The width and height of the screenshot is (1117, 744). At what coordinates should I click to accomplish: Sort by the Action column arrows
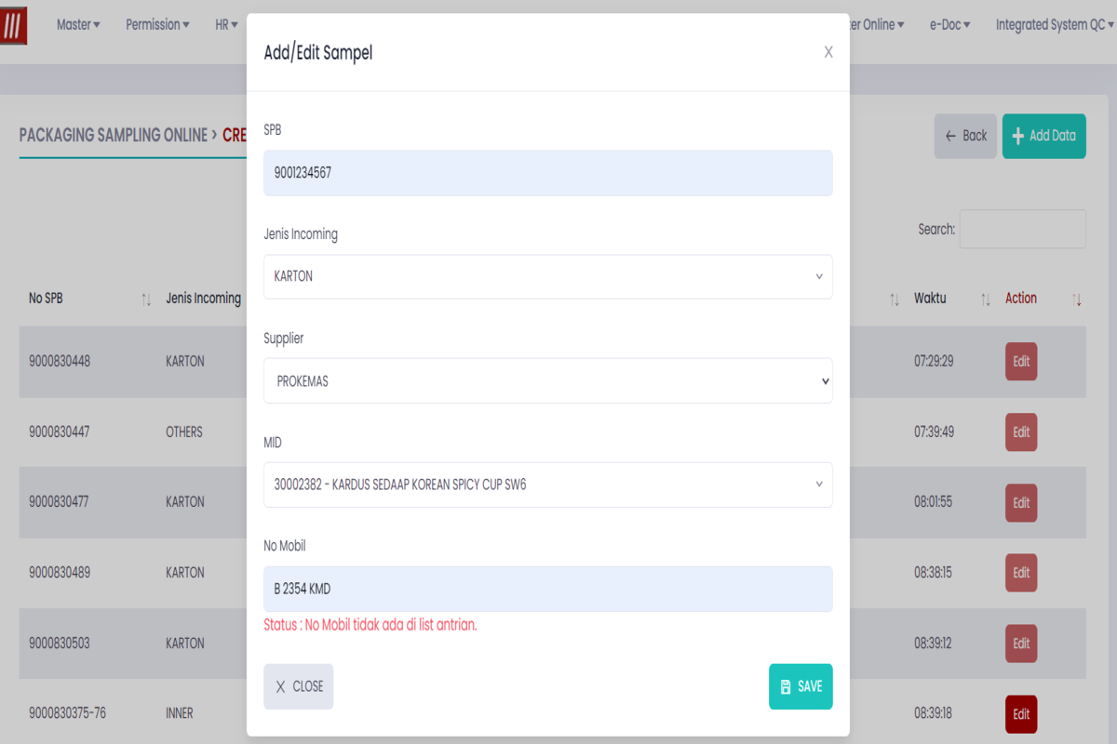point(1077,299)
